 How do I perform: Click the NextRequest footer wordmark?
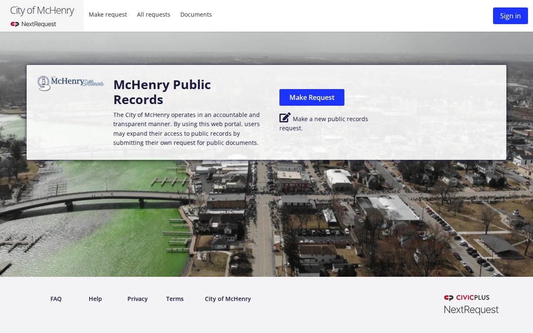click(471, 310)
